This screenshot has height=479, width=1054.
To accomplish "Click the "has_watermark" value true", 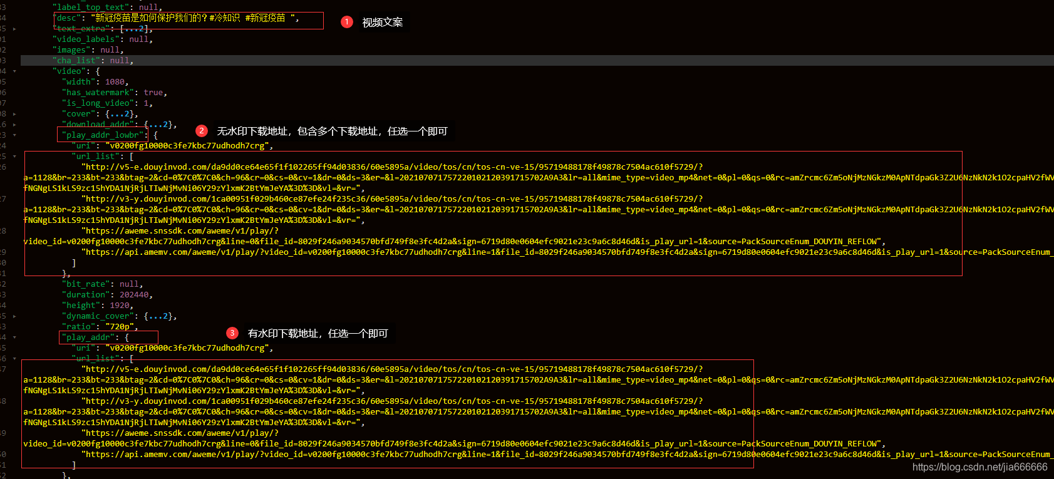I will click(x=153, y=93).
